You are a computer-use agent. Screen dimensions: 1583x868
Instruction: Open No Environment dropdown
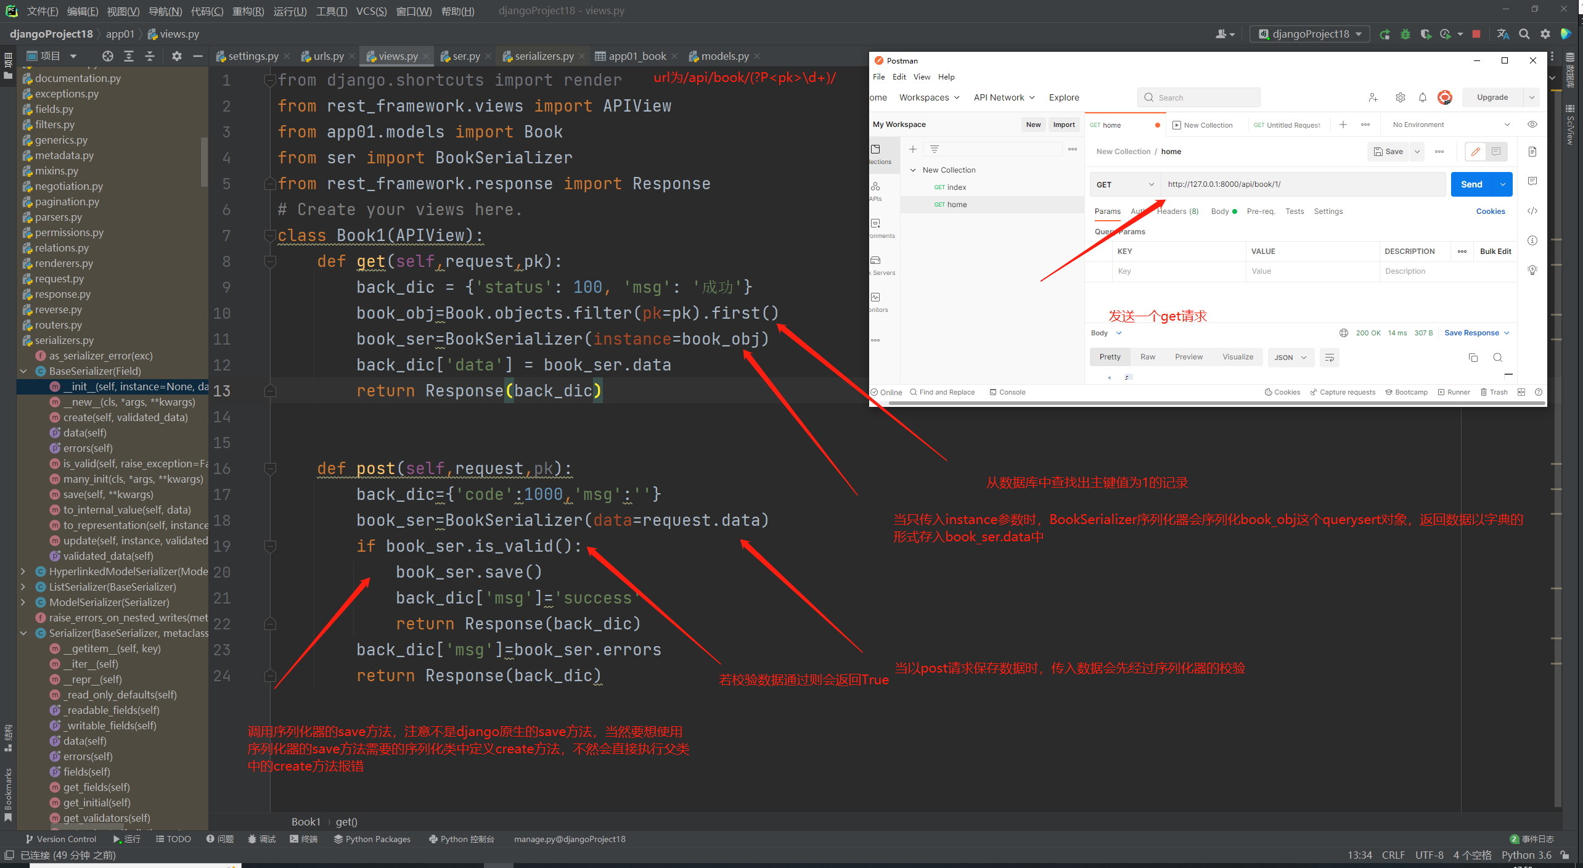1450,125
